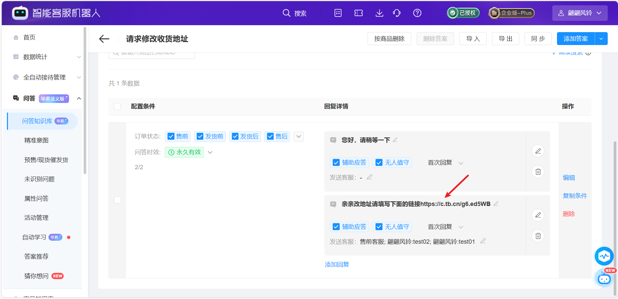Open 属性问答 in the sidebar

36,199
